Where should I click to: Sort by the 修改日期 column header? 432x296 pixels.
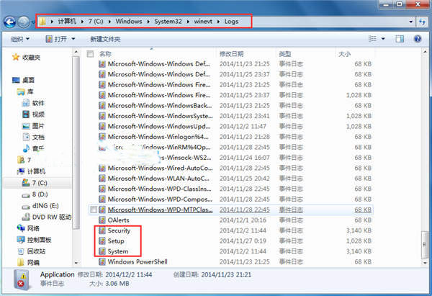click(231, 54)
